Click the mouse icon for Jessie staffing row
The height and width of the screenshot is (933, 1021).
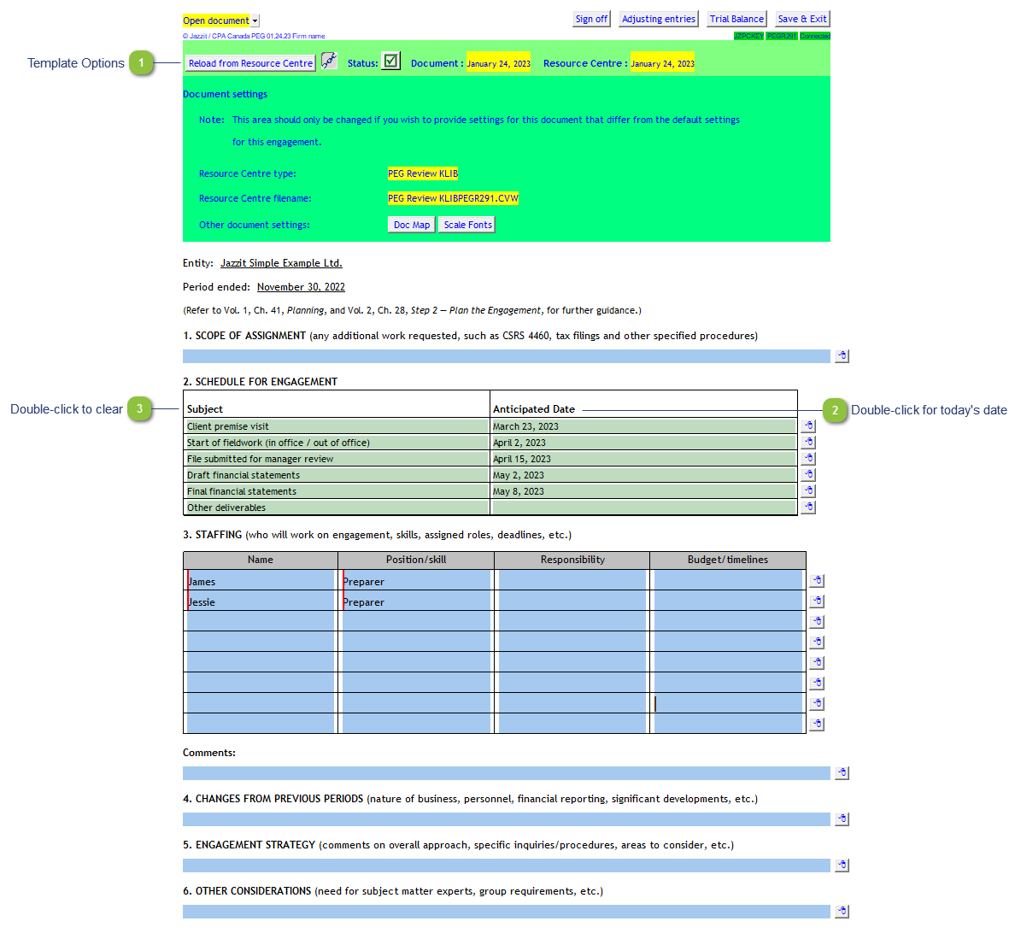pyautogui.click(x=817, y=601)
